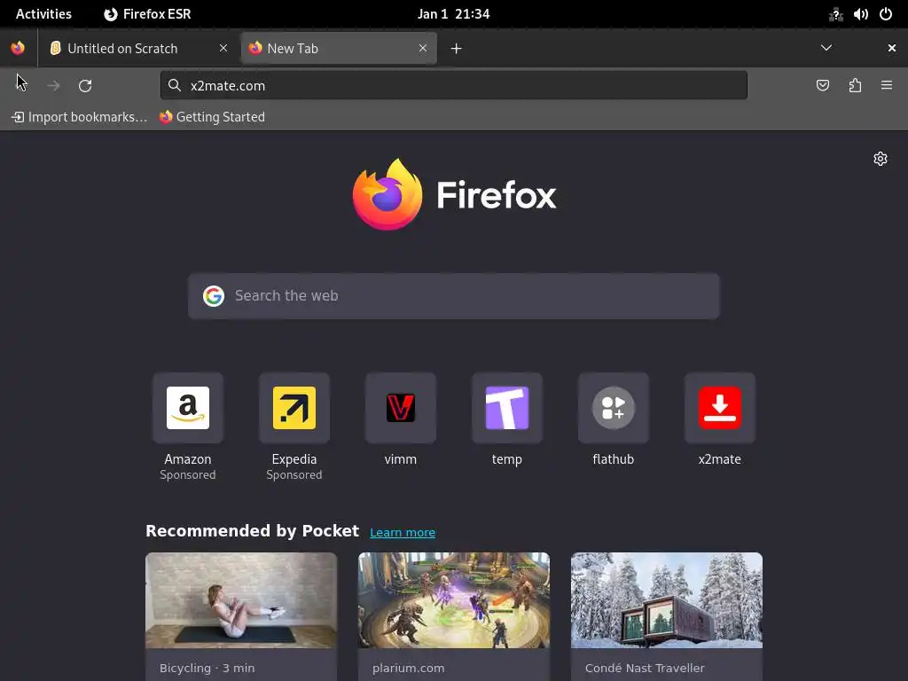Open the new tab personalize gear

click(x=881, y=159)
